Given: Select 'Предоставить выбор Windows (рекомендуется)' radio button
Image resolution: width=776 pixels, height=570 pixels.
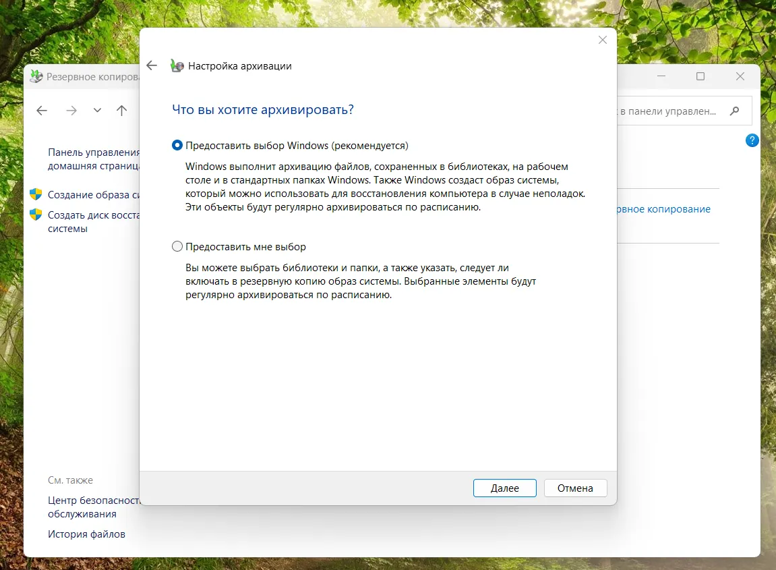Looking at the screenshot, I should 177,145.
